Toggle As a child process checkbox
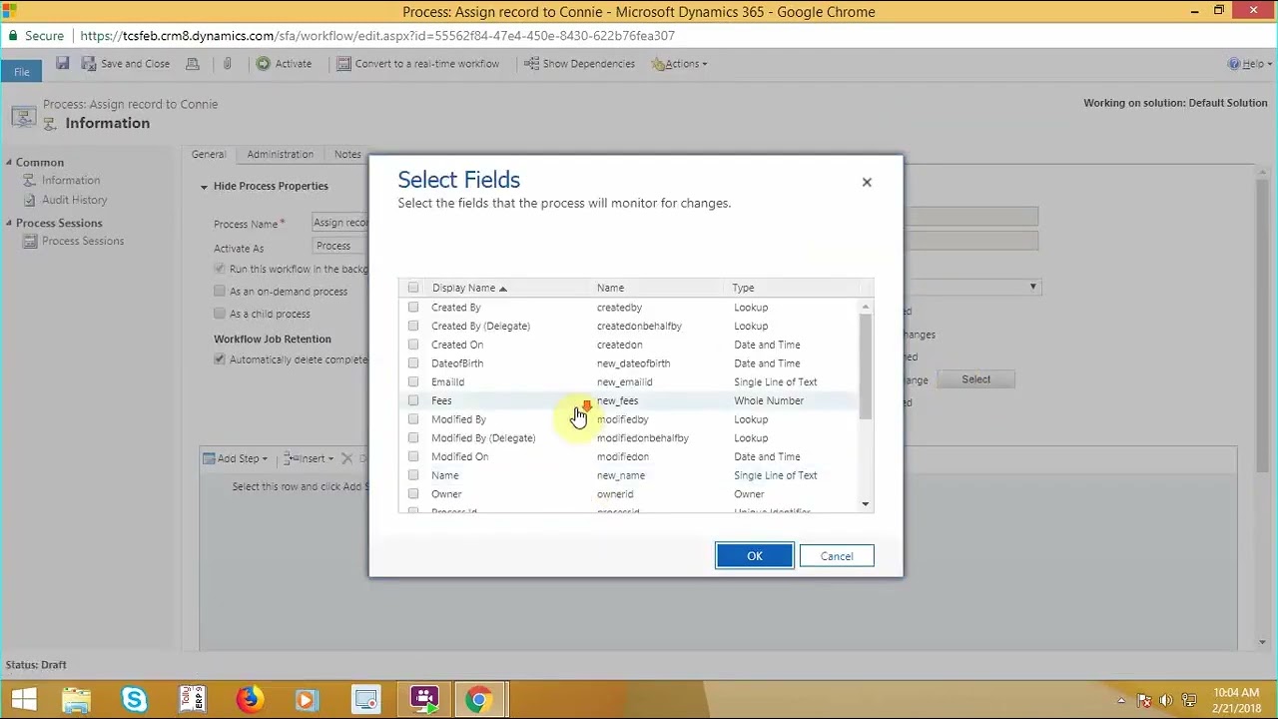 [220, 313]
